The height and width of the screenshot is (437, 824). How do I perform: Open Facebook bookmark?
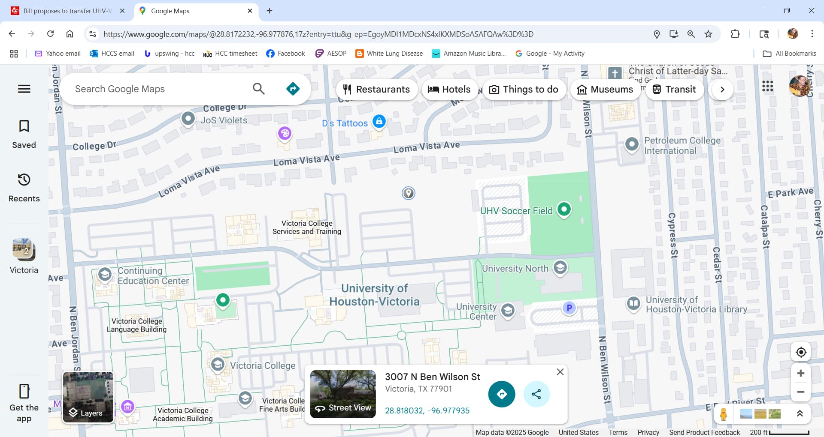point(285,54)
